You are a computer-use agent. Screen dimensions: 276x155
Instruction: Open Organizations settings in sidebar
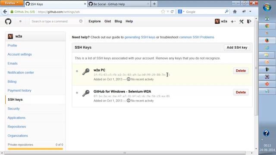pos(18,136)
